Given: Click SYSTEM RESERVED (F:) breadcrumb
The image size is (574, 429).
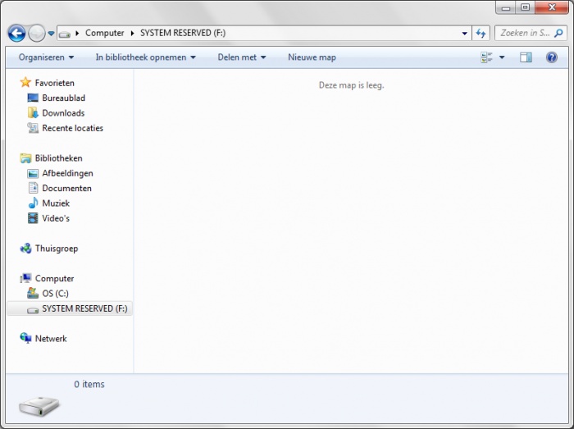Looking at the screenshot, I should pos(183,33).
